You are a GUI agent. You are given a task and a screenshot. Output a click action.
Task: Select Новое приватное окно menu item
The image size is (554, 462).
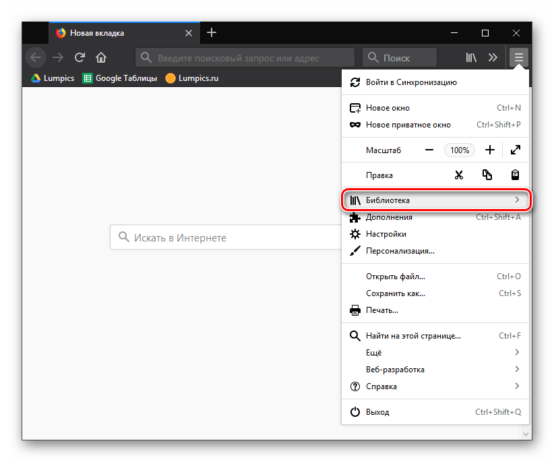(x=408, y=125)
